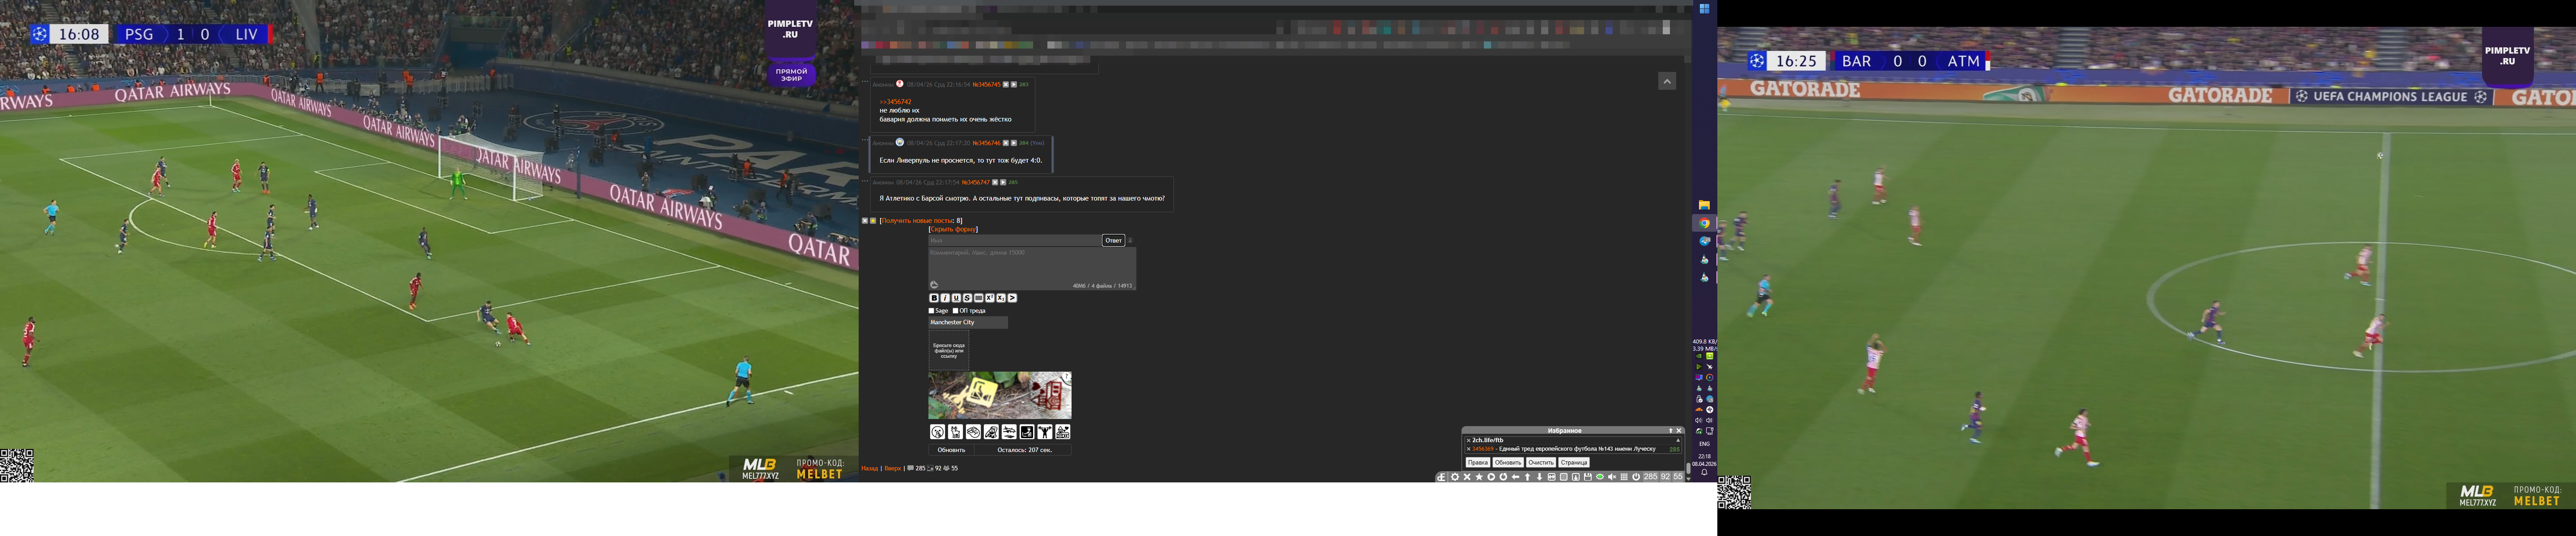Close the Избранное panel
The height and width of the screenshot is (536, 2576).
1679,431
